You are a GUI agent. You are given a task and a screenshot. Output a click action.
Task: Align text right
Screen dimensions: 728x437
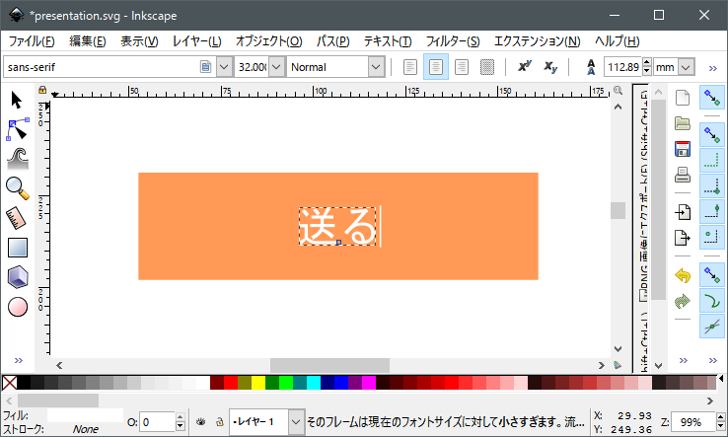point(461,67)
